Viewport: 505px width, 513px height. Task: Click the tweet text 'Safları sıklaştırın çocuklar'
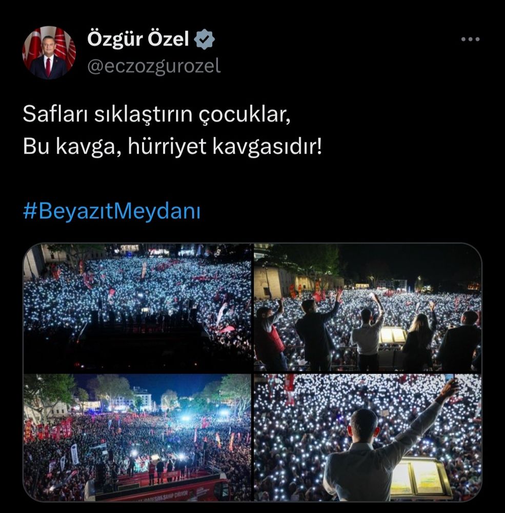click(156, 115)
